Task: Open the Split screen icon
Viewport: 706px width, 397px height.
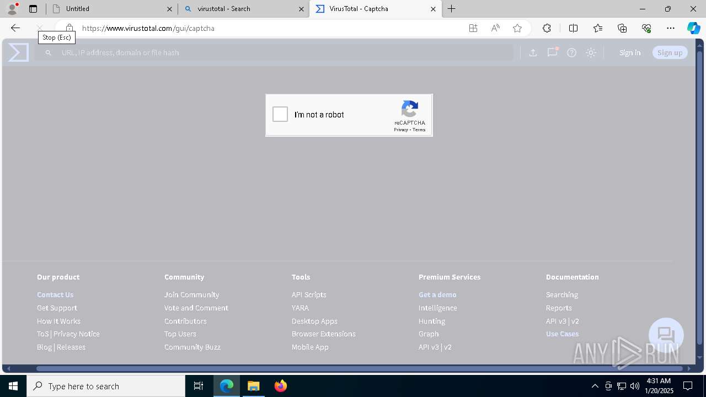Action: 573,28
